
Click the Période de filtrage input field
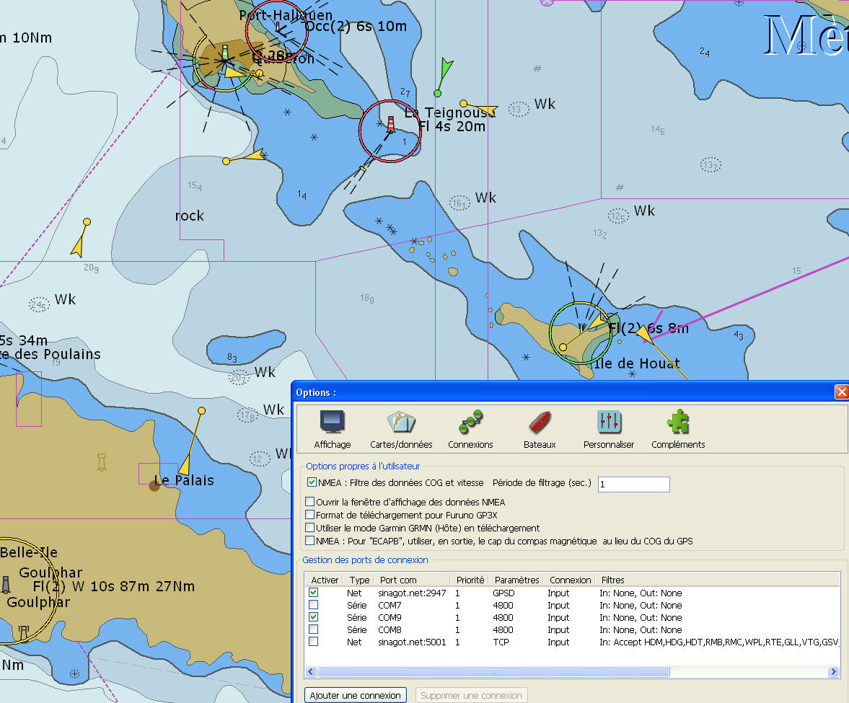pyautogui.click(x=633, y=485)
